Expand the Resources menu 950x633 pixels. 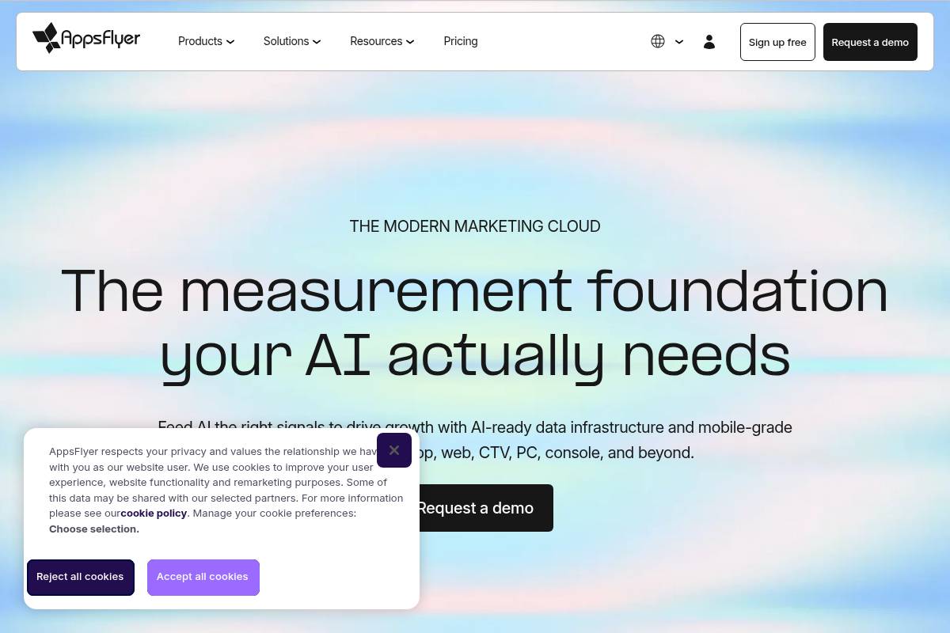pos(382,41)
